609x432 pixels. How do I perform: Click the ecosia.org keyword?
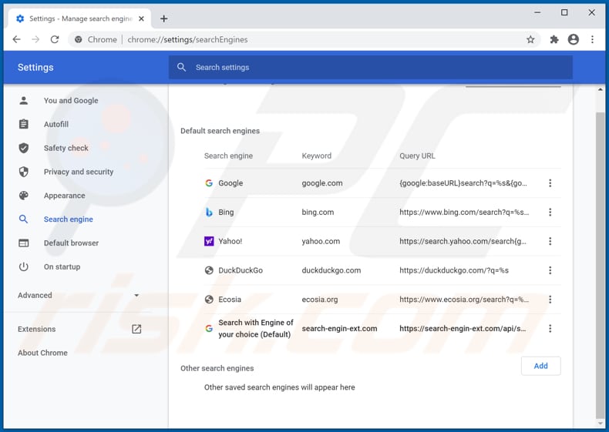[320, 300]
